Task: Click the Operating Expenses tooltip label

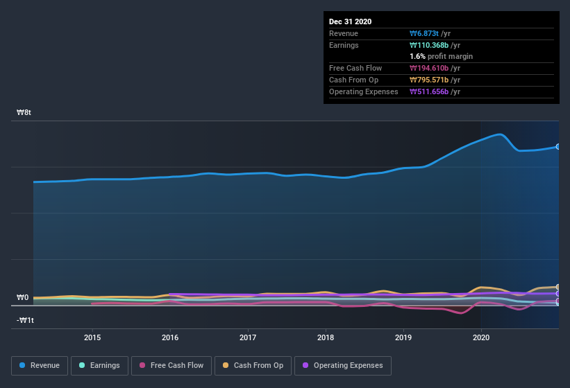Action: pyautogui.click(x=364, y=91)
